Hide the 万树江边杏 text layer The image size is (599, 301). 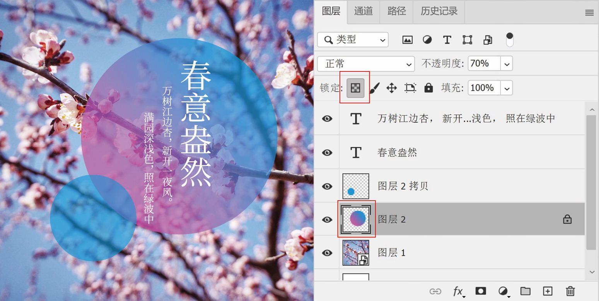point(327,118)
